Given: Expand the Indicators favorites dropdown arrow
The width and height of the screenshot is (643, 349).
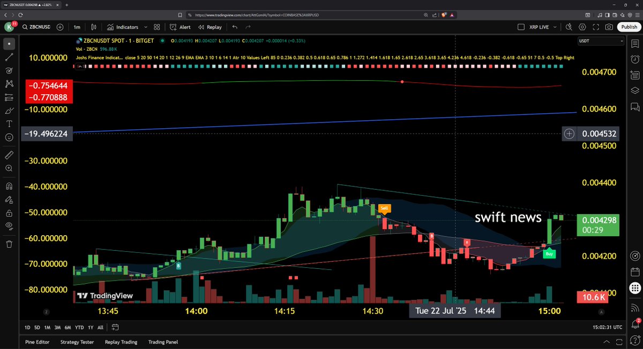Looking at the screenshot, I should [x=145, y=27].
